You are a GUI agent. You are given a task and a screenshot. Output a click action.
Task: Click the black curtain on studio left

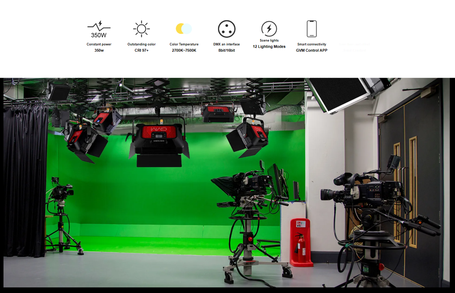[x=24, y=179]
